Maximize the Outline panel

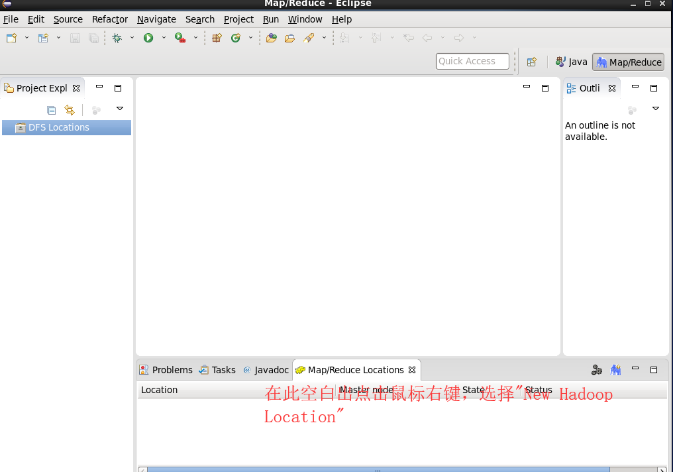click(x=654, y=88)
